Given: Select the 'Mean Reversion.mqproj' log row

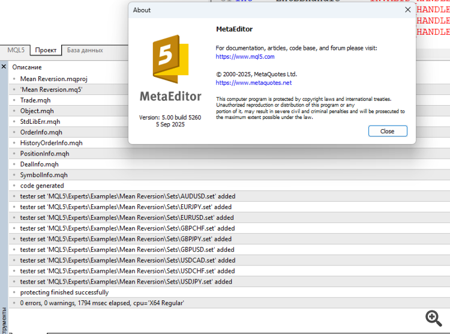Looking at the screenshot, I should click(x=229, y=79).
